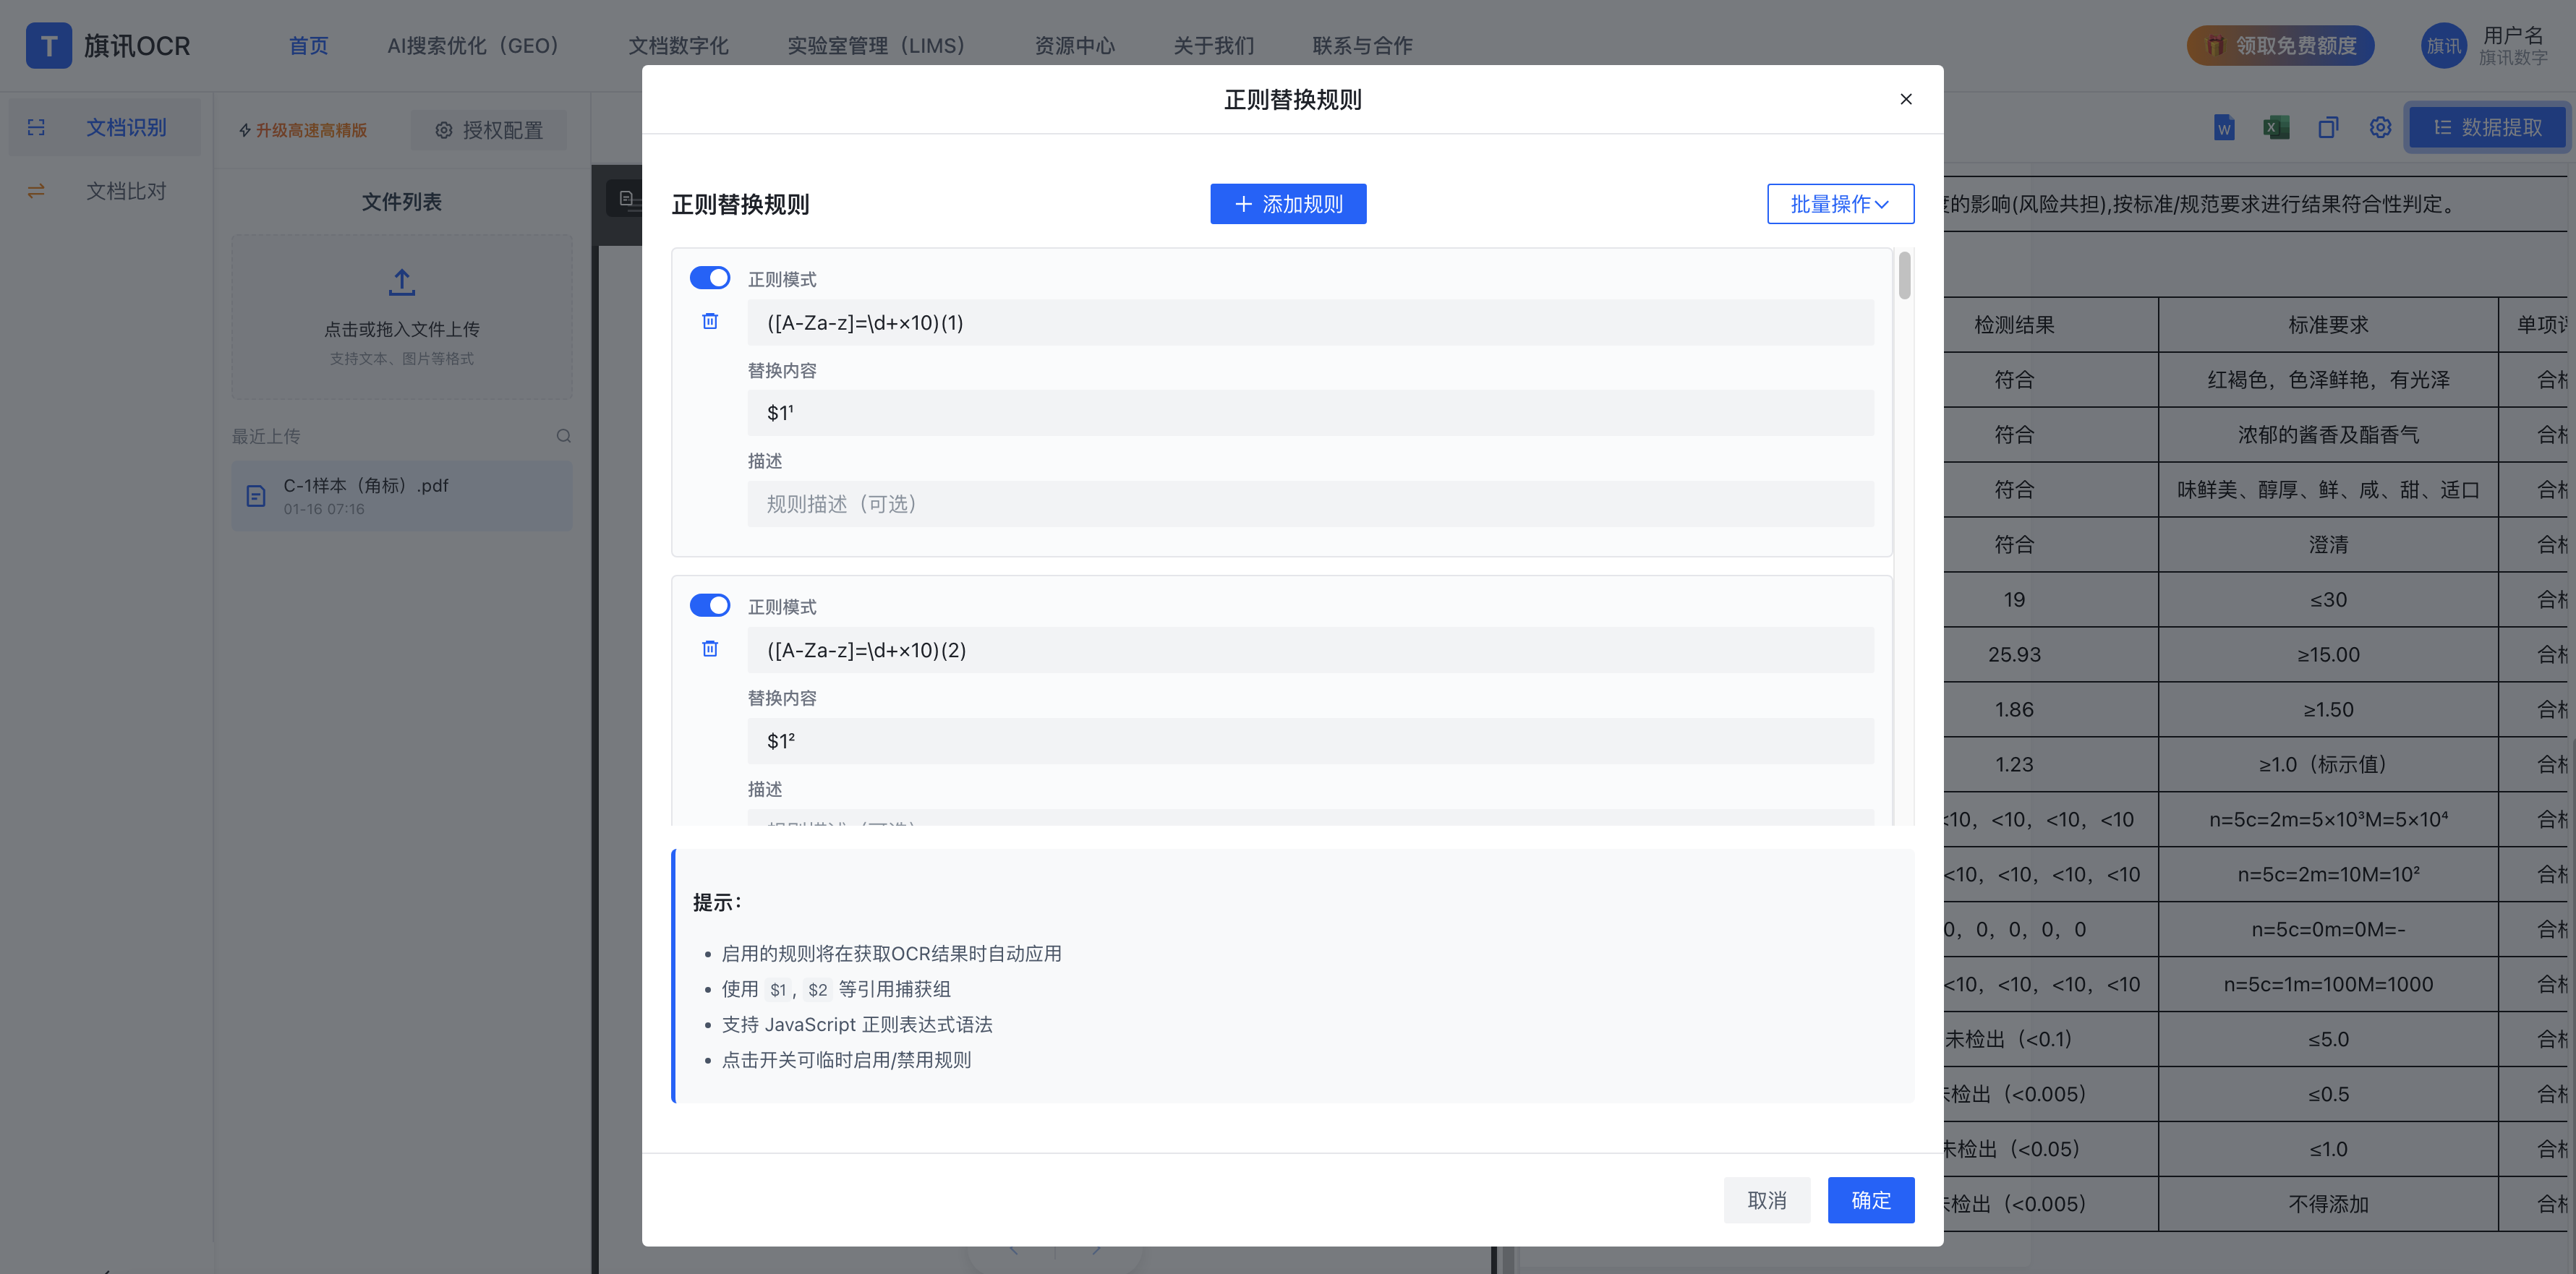Focus the first rule description field
The height and width of the screenshot is (1274, 2576).
coord(1310,504)
